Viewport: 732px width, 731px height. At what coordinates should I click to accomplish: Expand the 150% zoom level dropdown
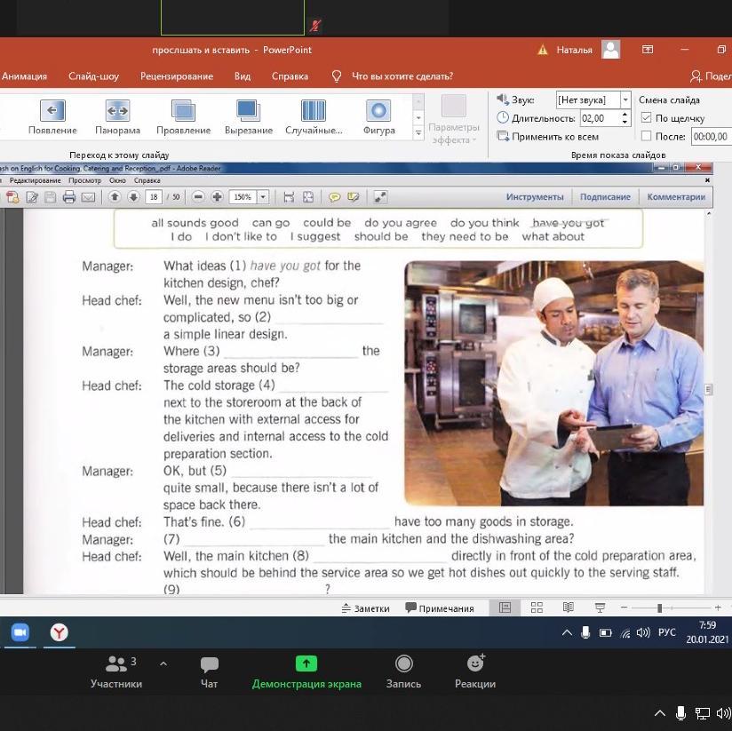263,197
